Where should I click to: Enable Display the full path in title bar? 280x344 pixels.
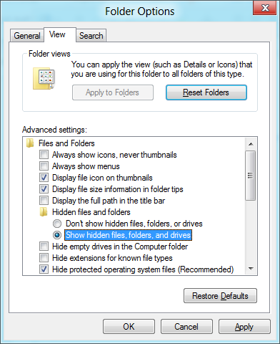click(44, 201)
